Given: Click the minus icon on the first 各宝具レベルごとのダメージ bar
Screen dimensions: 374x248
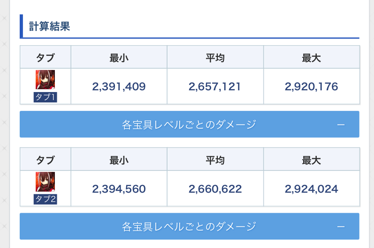Looking at the screenshot, I should point(341,124).
